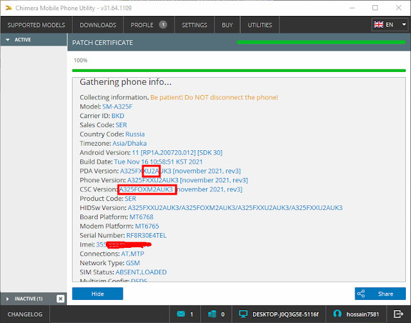Screen dimensions: 411x323
Task: Click the Connections value AT,MTP
Action: tap(132, 254)
